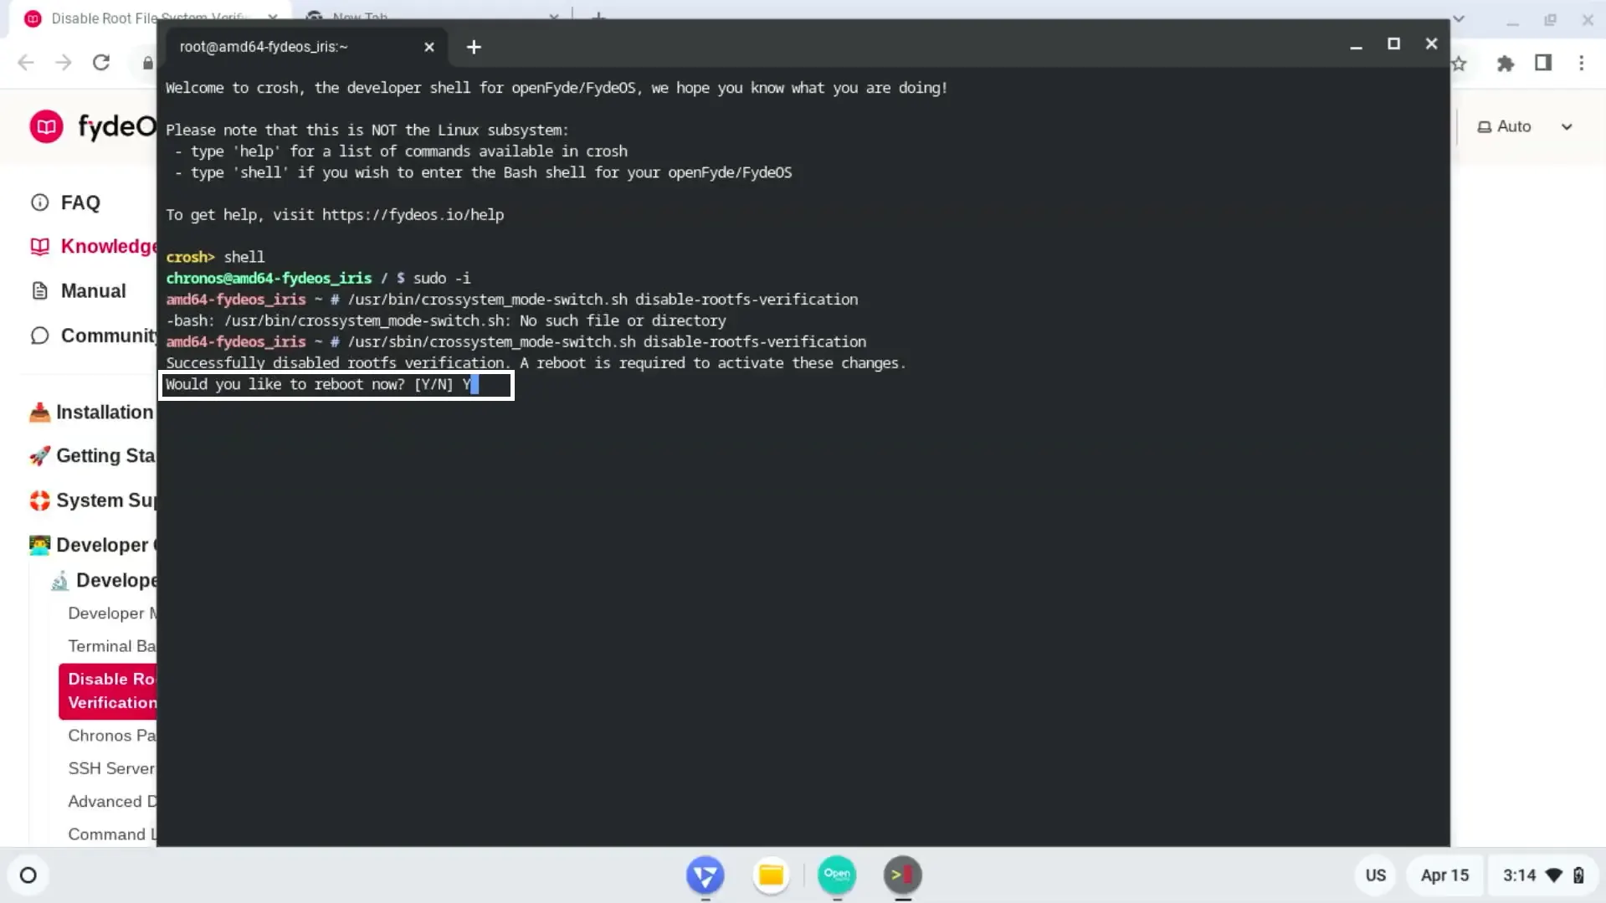Launch the Open app from the shelf

[836, 875]
